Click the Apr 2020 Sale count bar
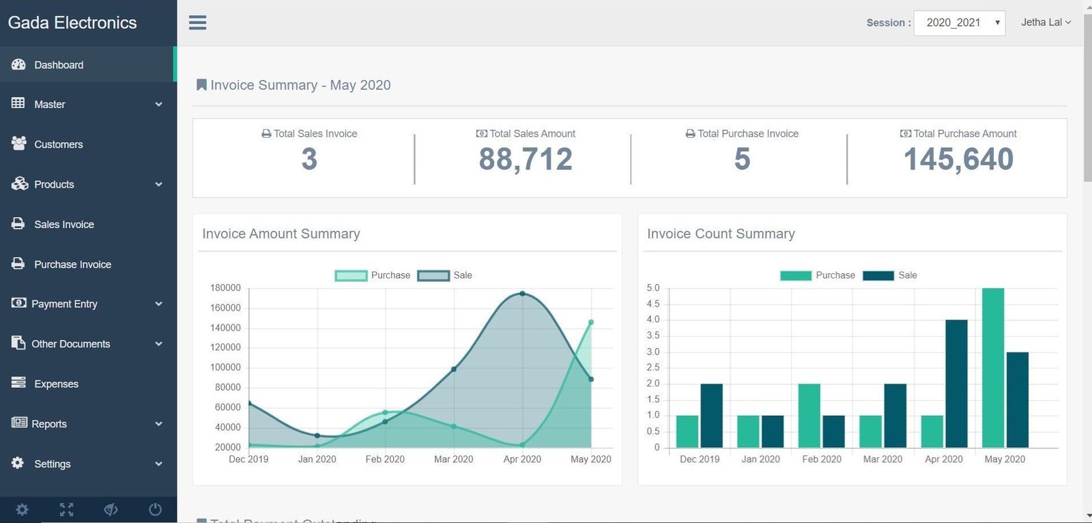 (x=956, y=384)
